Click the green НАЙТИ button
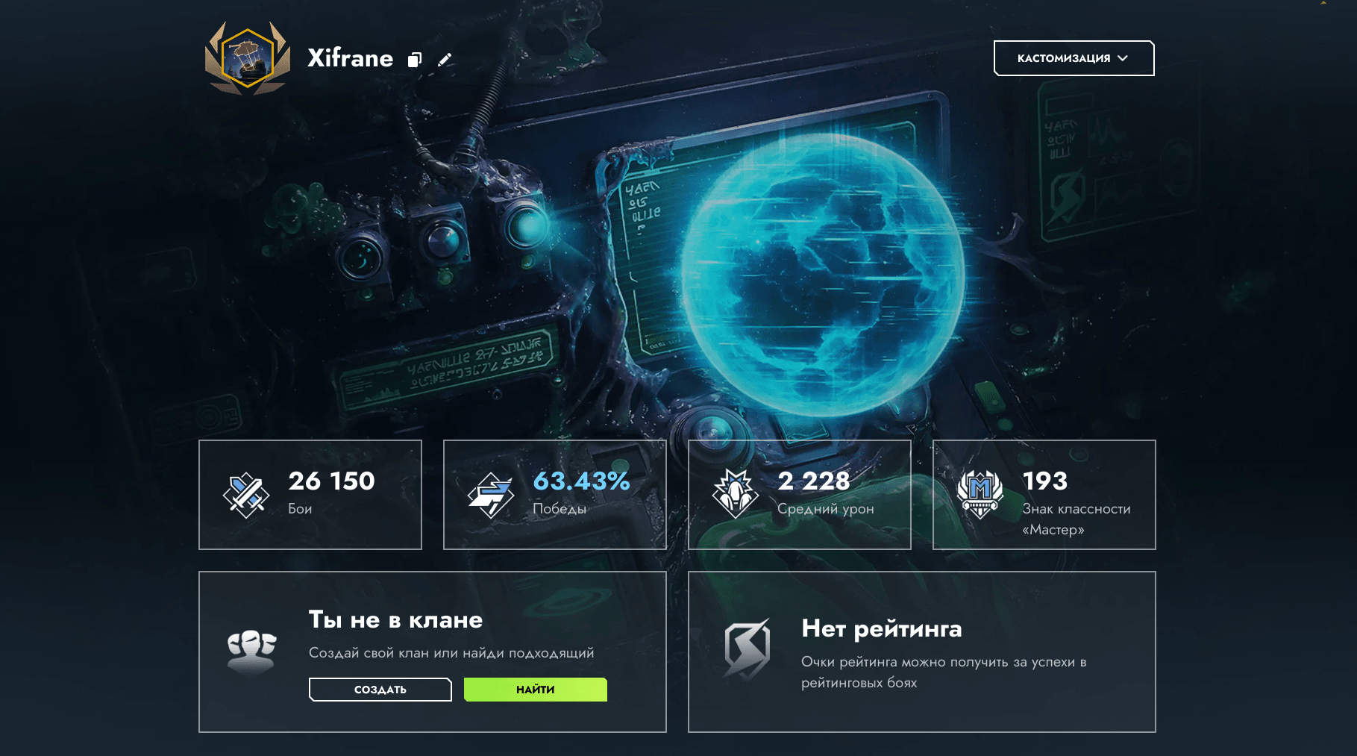 [536, 690]
